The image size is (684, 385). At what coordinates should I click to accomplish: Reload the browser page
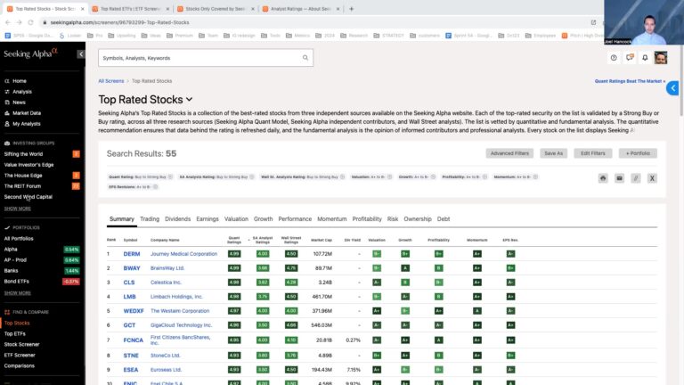coord(30,22)
